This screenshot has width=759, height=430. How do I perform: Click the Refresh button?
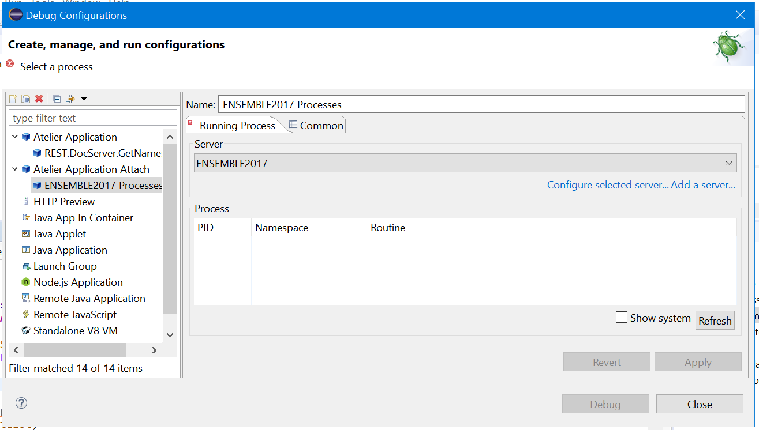(715, 321)
